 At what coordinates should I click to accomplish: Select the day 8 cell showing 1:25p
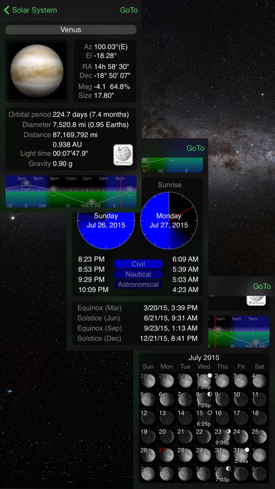204,399
